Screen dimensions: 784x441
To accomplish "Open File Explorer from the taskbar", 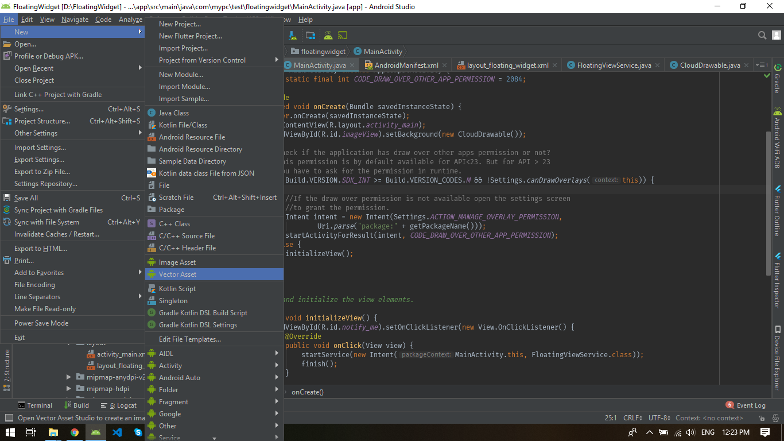I will (53, 432).
